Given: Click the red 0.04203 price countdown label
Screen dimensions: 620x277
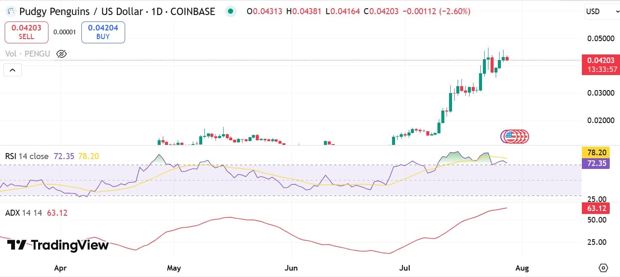Looking at the screenshot, I should 600,64.
